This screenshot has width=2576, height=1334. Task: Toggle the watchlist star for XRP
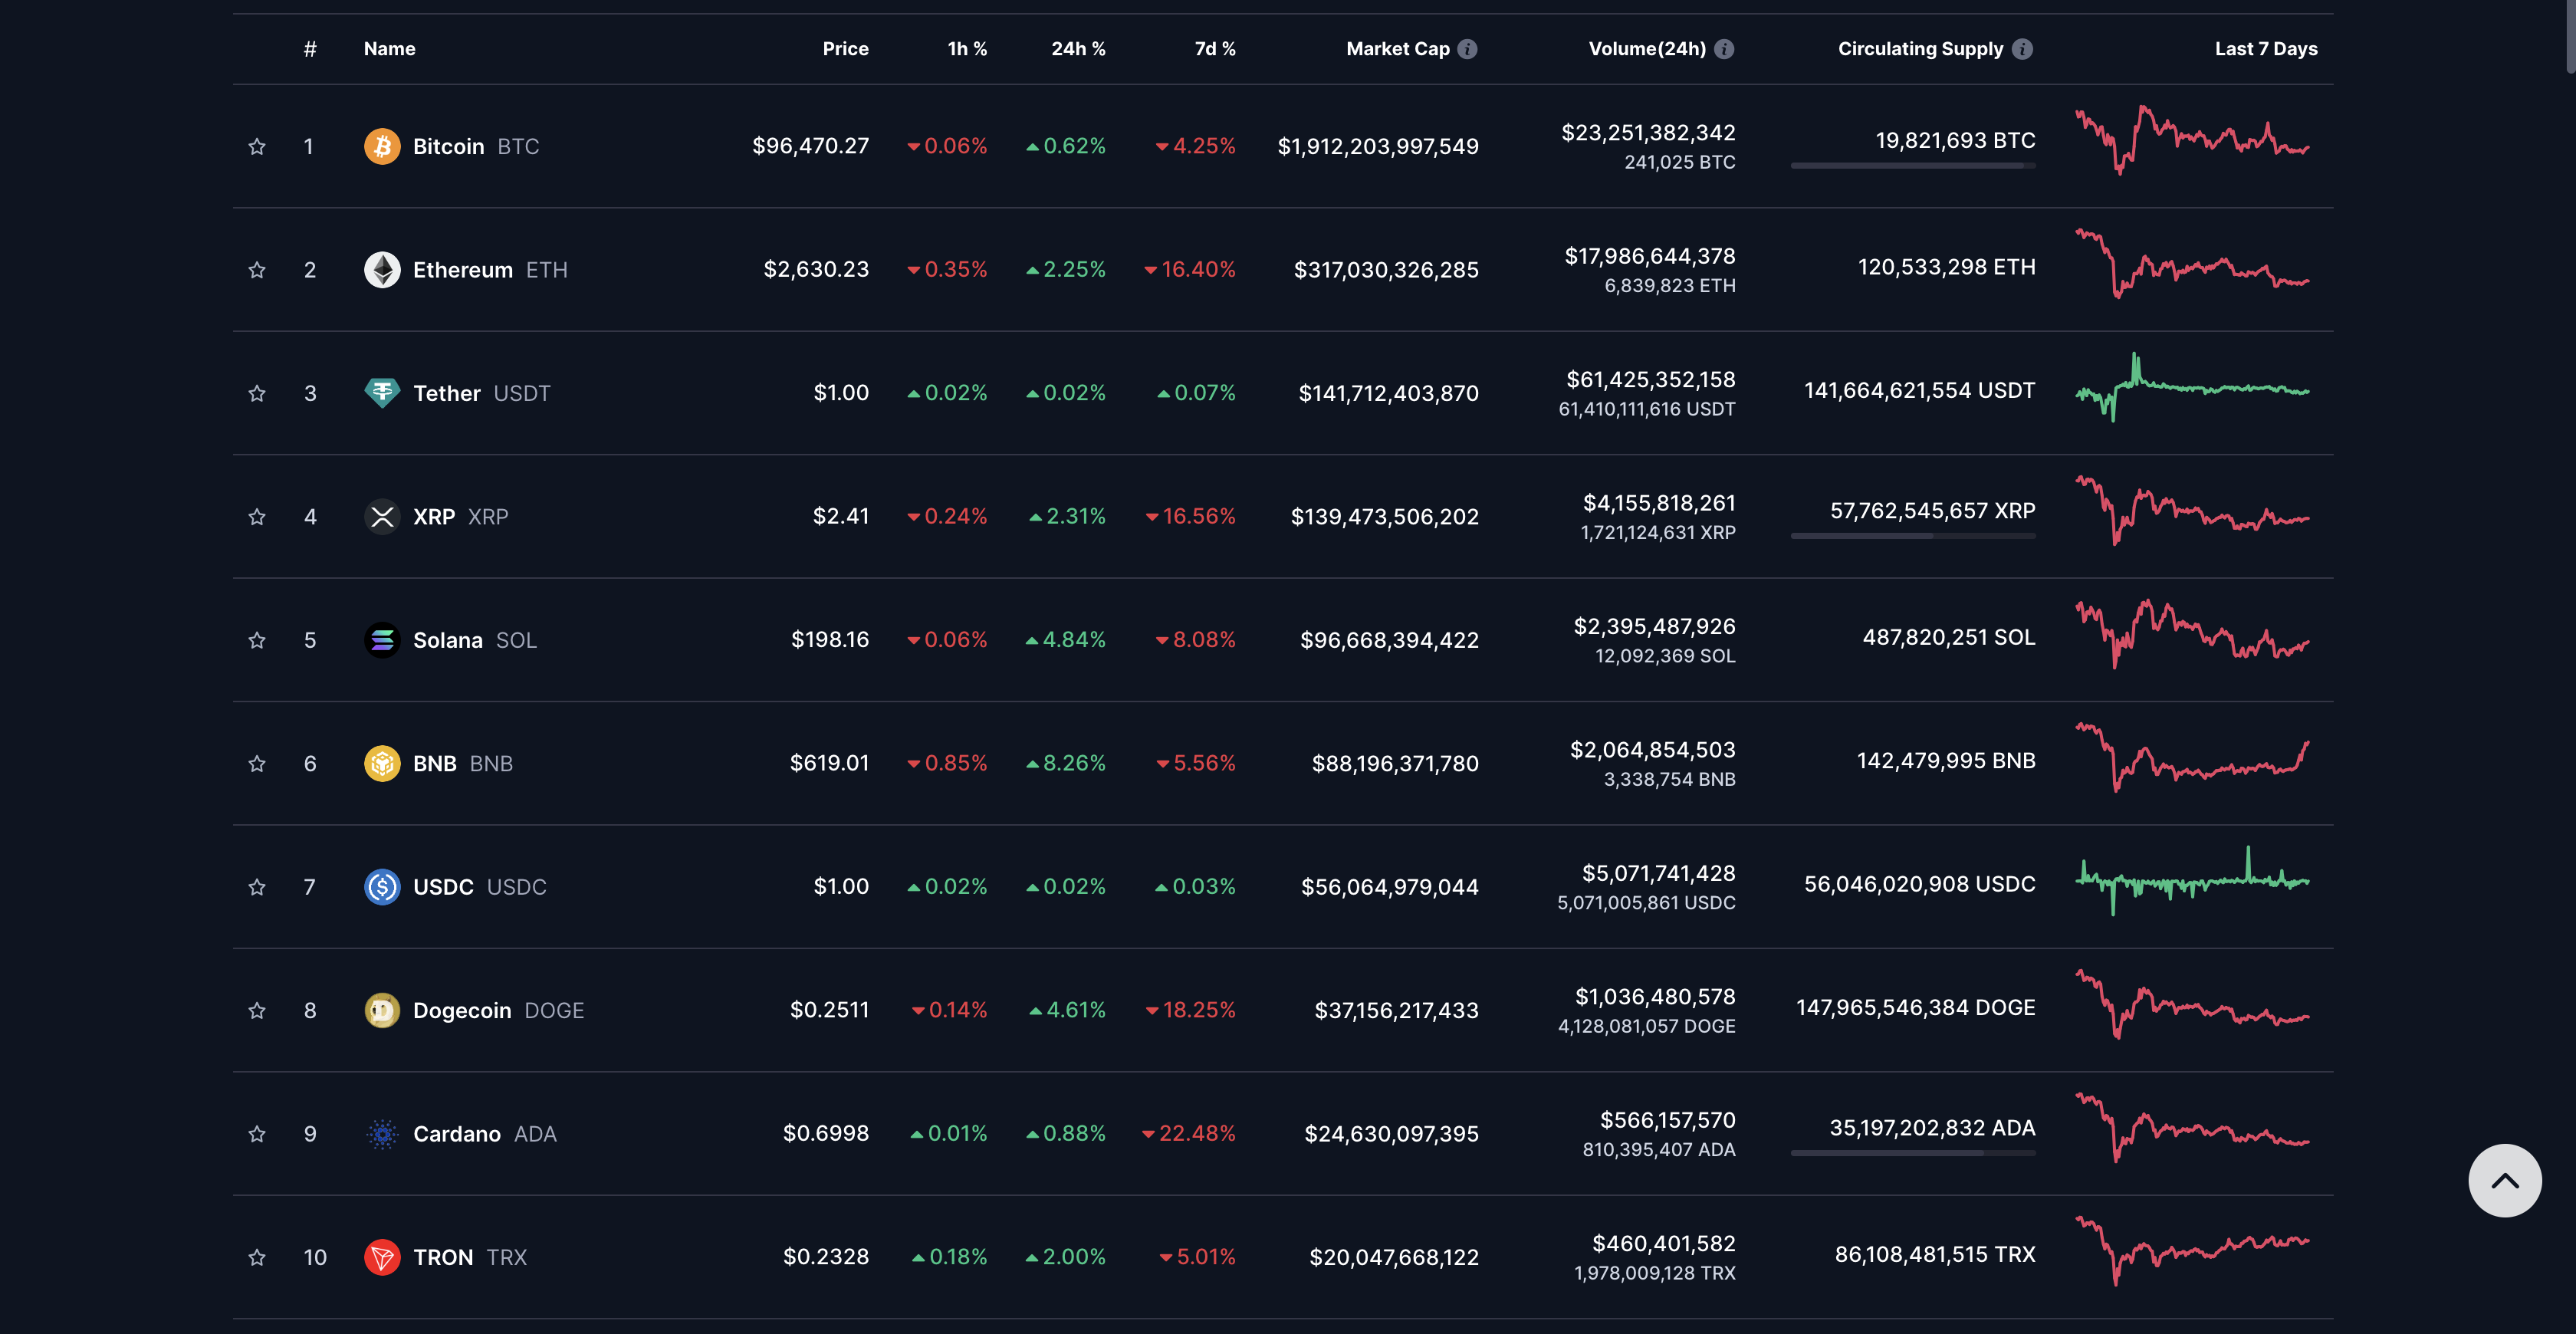(x=257, y=517)
